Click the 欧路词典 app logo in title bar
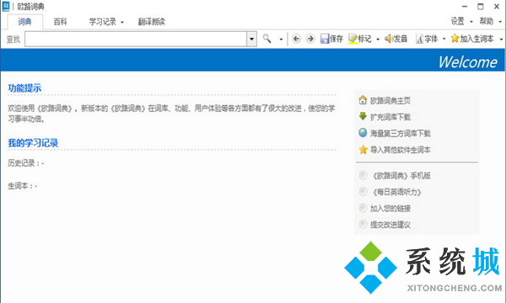The height and width of the screenshot is (303, 506). (6, 6)
